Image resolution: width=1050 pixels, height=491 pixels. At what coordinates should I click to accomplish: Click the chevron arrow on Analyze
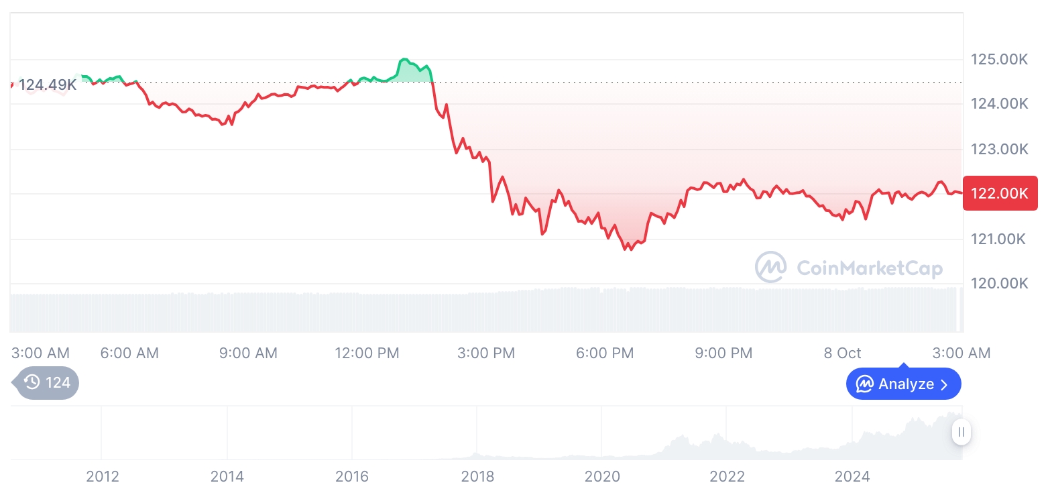pos(944,384)
